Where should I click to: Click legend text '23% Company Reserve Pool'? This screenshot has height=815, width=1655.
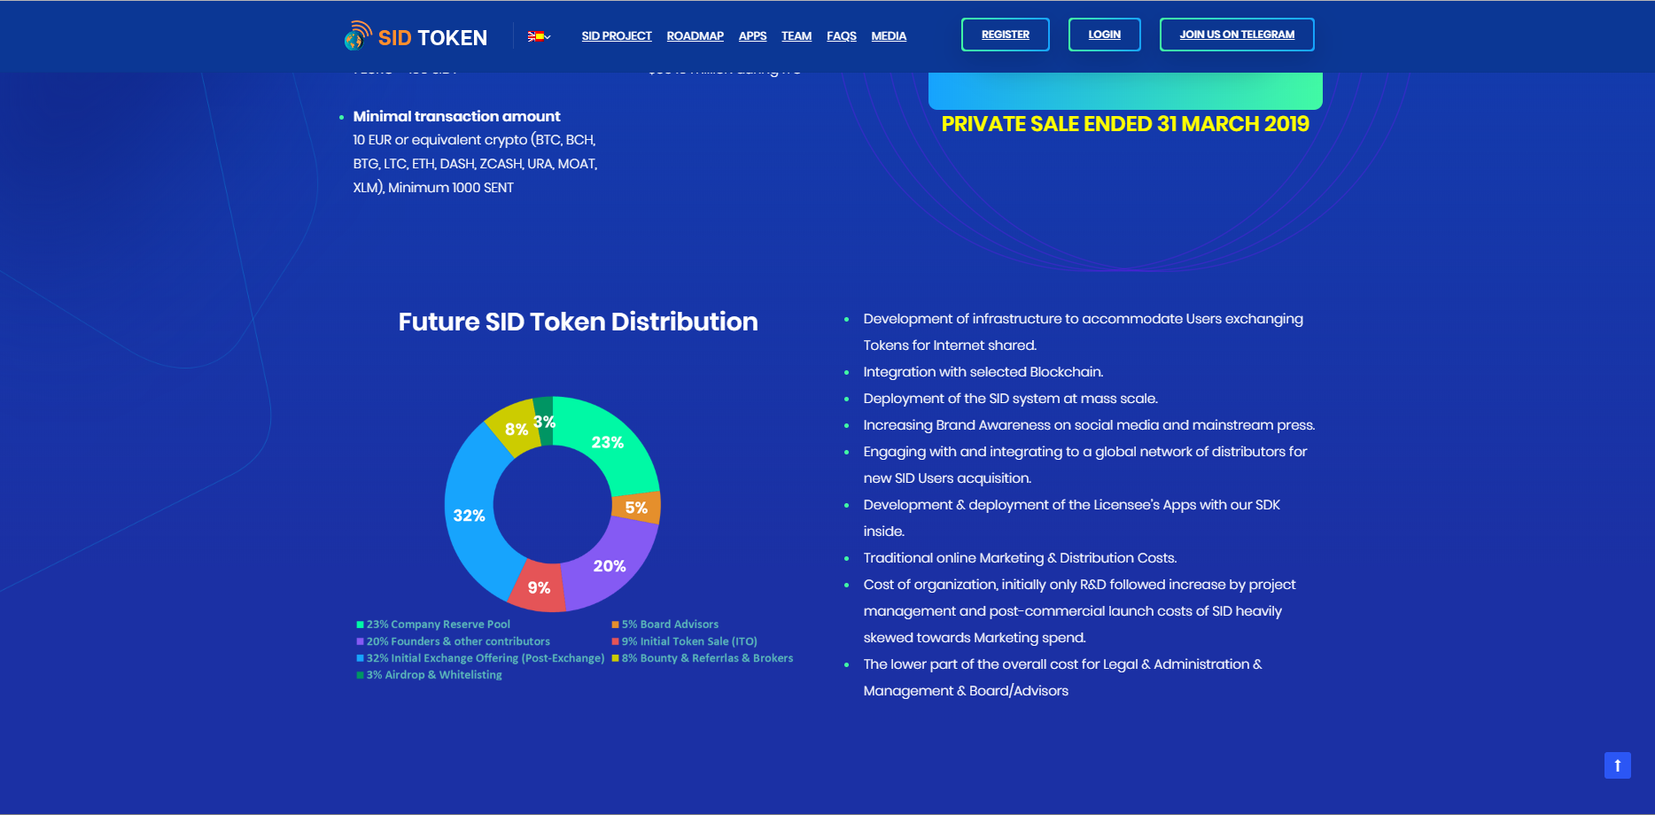(439, 625)
